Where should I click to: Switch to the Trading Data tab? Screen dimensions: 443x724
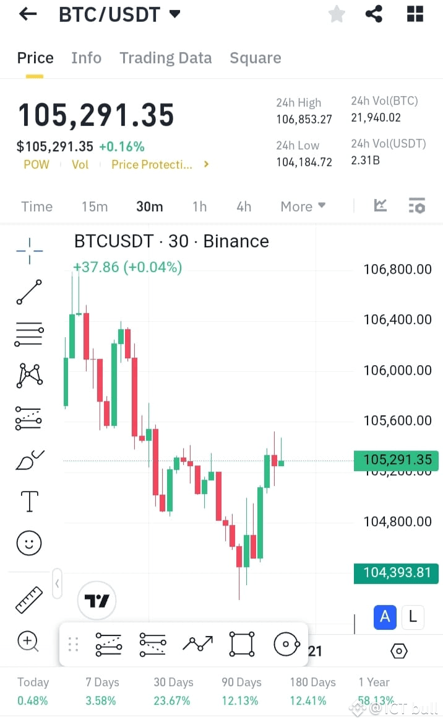[165, 58]
